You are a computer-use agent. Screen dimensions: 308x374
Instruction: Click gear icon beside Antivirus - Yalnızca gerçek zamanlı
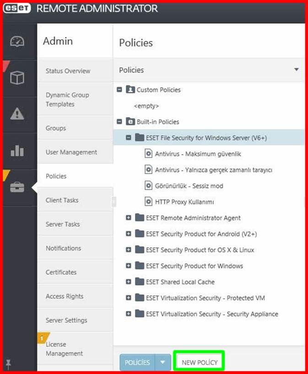pyautogui.click(x=148, y=169)
